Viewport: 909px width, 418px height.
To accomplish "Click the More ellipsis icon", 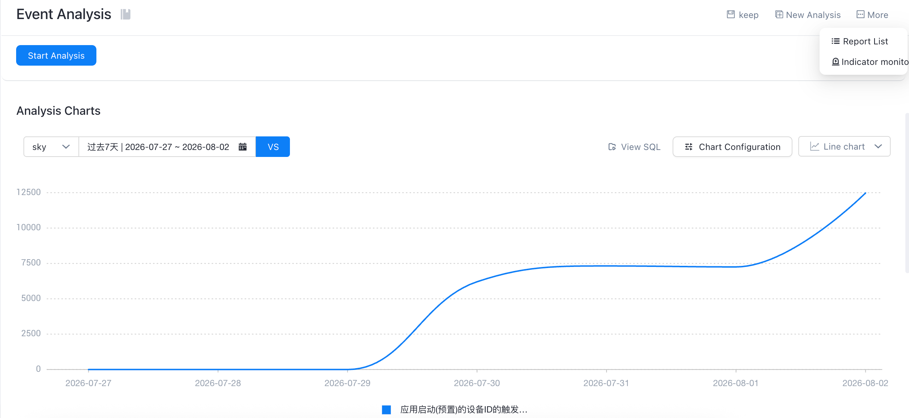I will pyautogui.click(x=860, y=14).
